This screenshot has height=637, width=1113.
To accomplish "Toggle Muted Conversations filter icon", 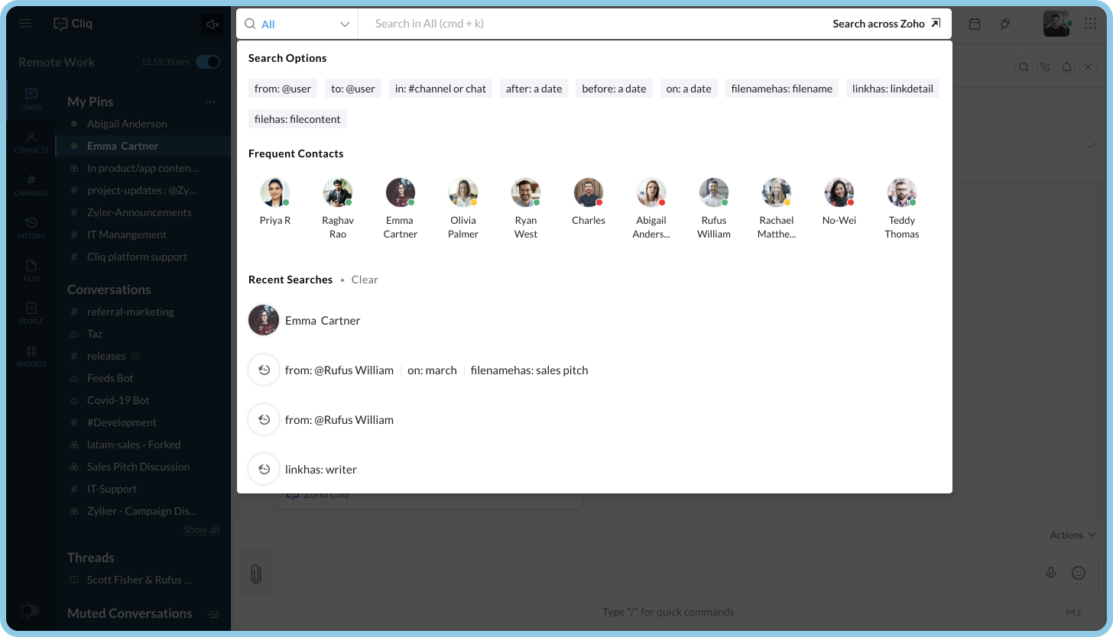I will pos(213,613).
